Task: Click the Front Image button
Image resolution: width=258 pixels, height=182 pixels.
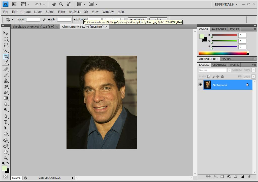Action: [x=137, y=19]
